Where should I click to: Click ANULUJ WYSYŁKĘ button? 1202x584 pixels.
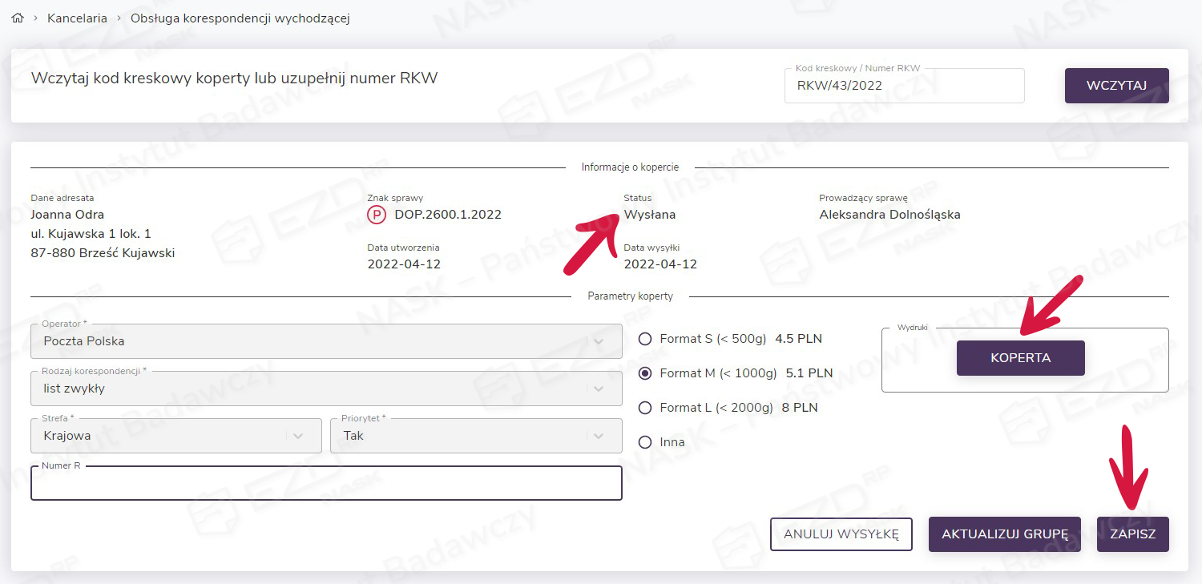click(841, 534)
